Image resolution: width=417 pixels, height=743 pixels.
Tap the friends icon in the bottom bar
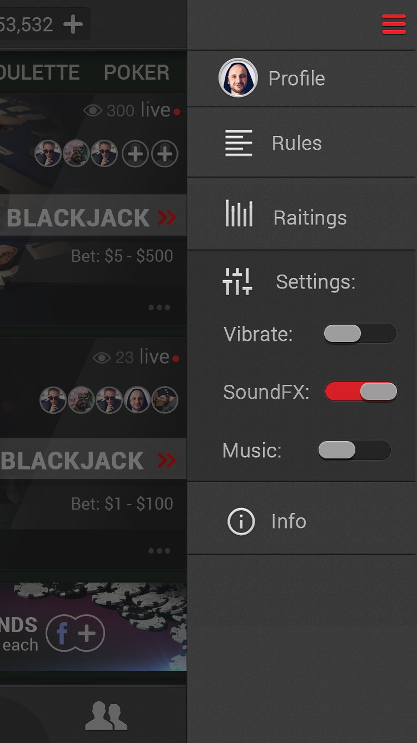(x=106, y=716)
